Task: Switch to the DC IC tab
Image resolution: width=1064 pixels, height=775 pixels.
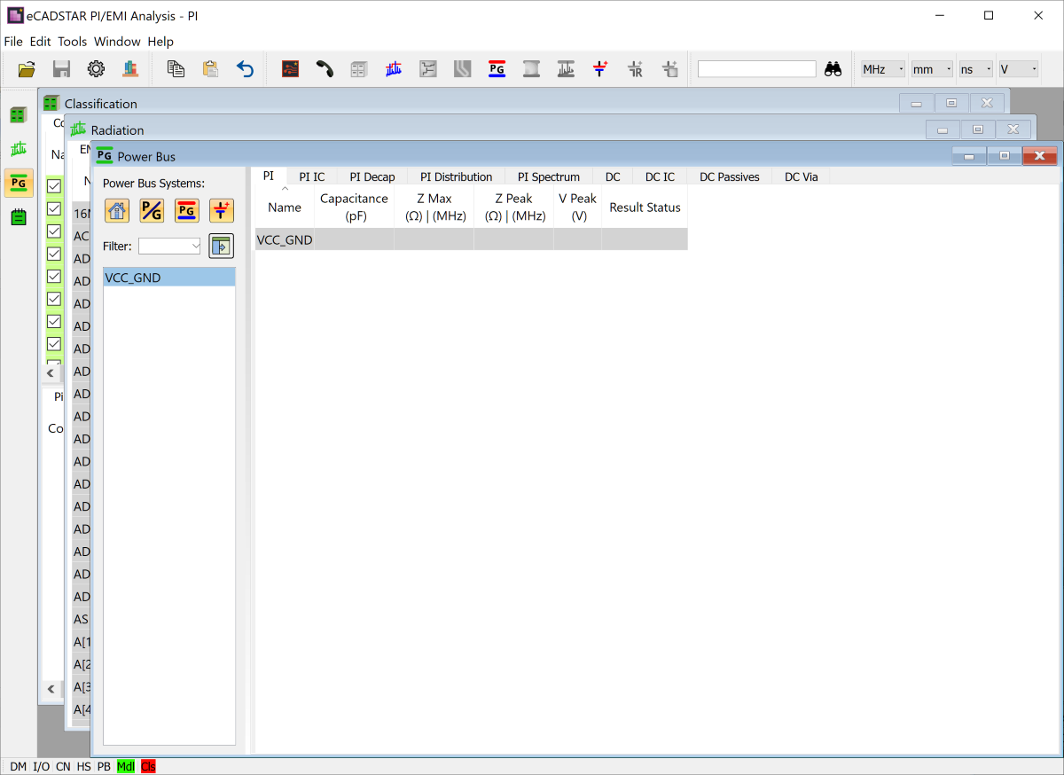Action: tap(660, 176)
